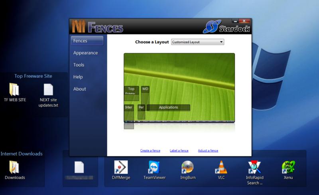Viewport: 319px width, 195px height.
Task: Go to the Tools sidebar section
Action: pyautogui.click(x=79, y=65)
